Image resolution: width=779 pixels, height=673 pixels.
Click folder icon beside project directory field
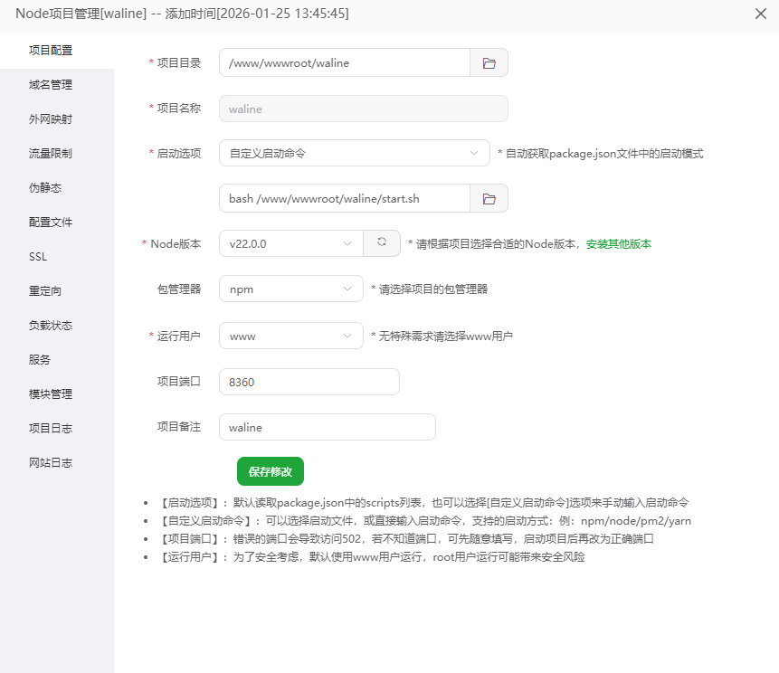[x=489, y=63]
